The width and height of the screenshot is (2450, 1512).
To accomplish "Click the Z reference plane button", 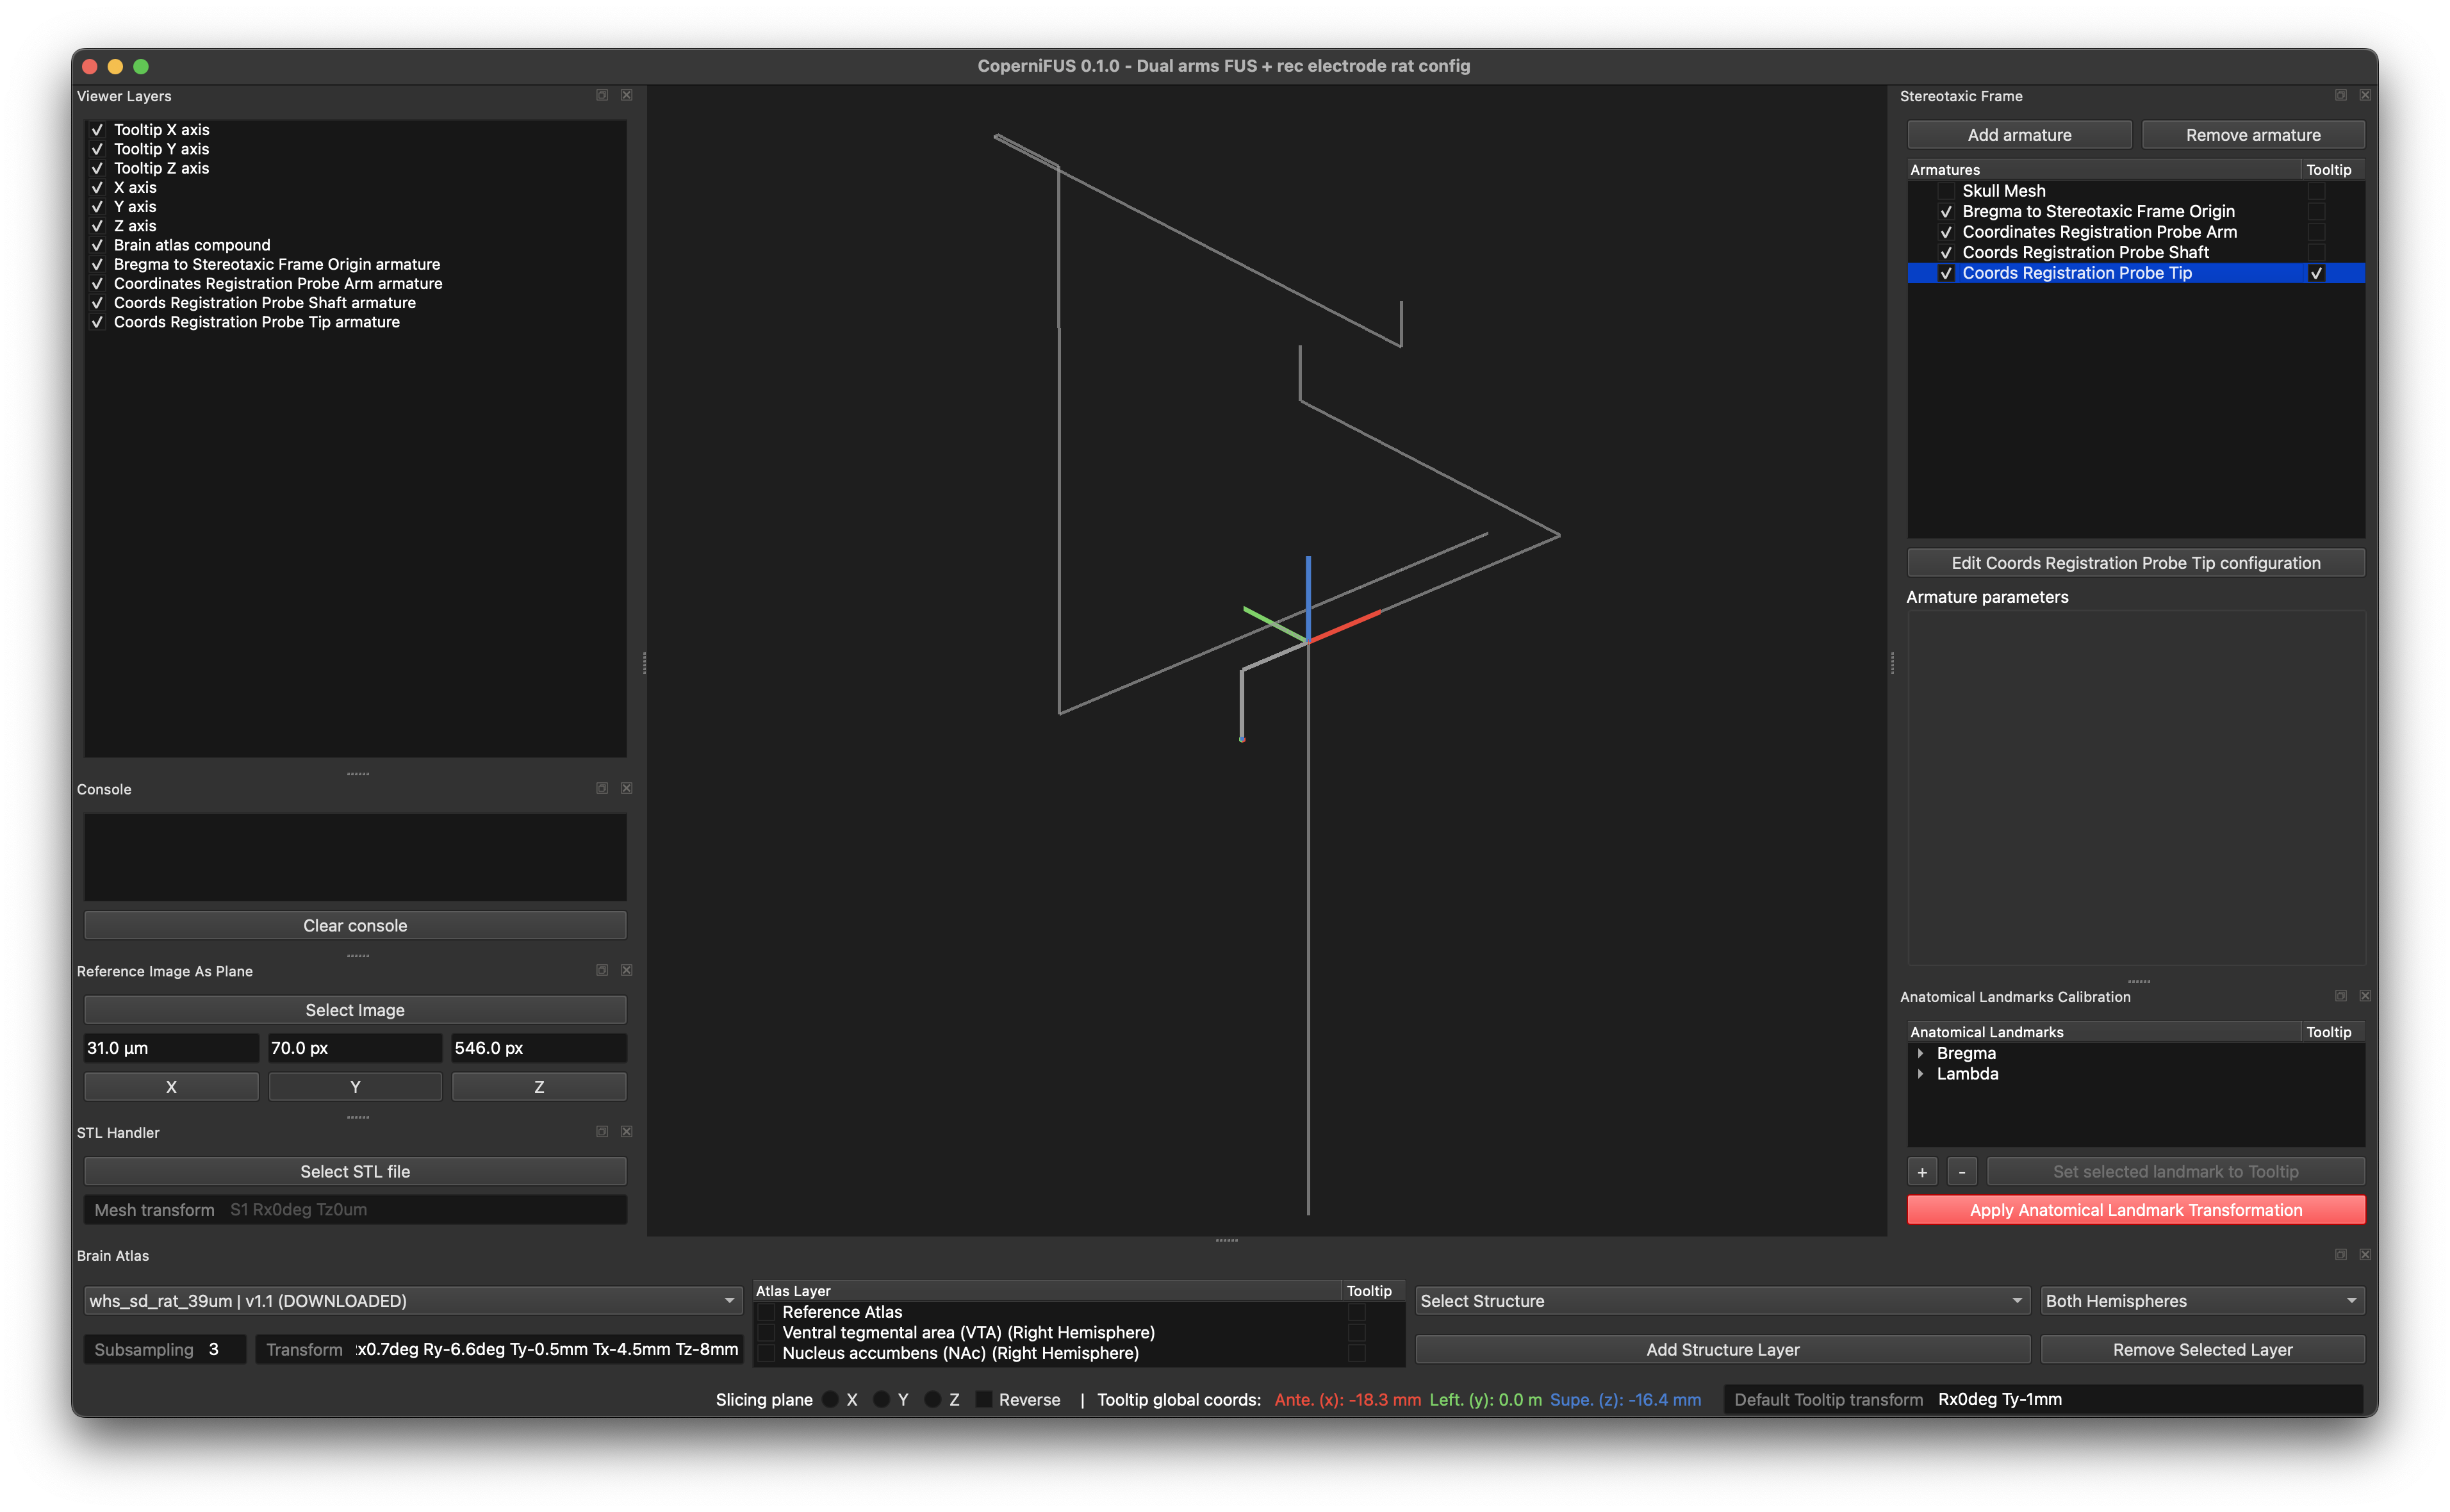I will click(539, 1087).
